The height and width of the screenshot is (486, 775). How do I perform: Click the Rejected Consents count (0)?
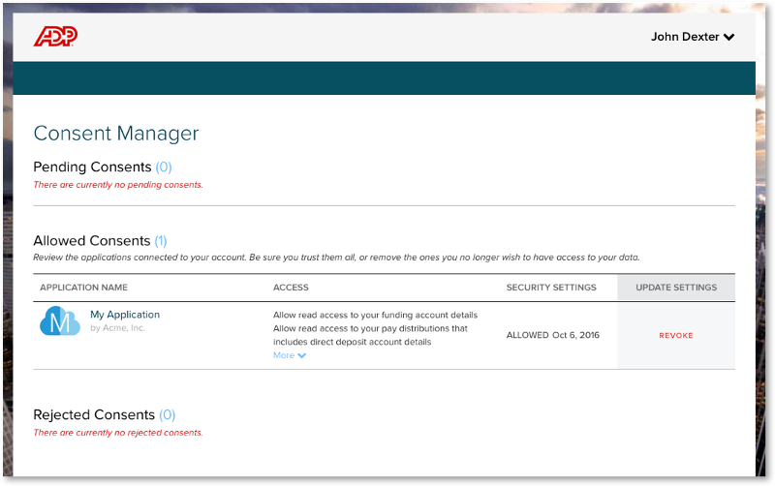coord(168,414)
